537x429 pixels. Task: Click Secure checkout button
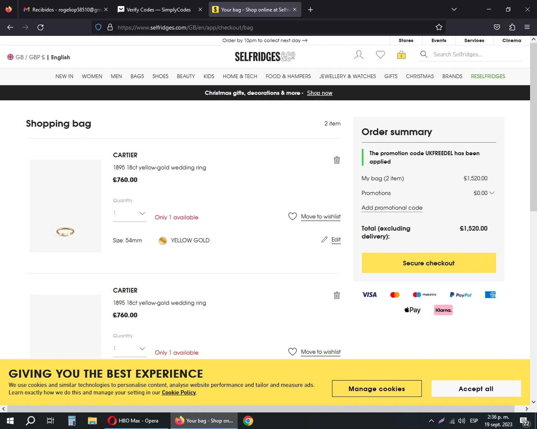tap(429, 263)
